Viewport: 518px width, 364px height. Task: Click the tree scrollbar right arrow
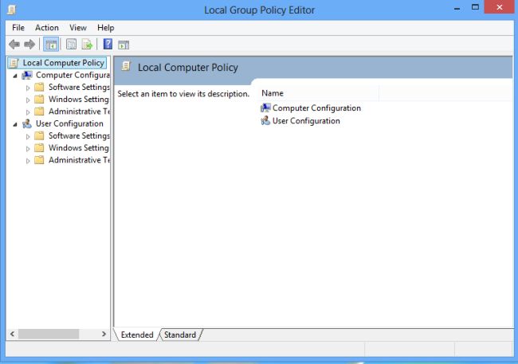coord(104,334)
